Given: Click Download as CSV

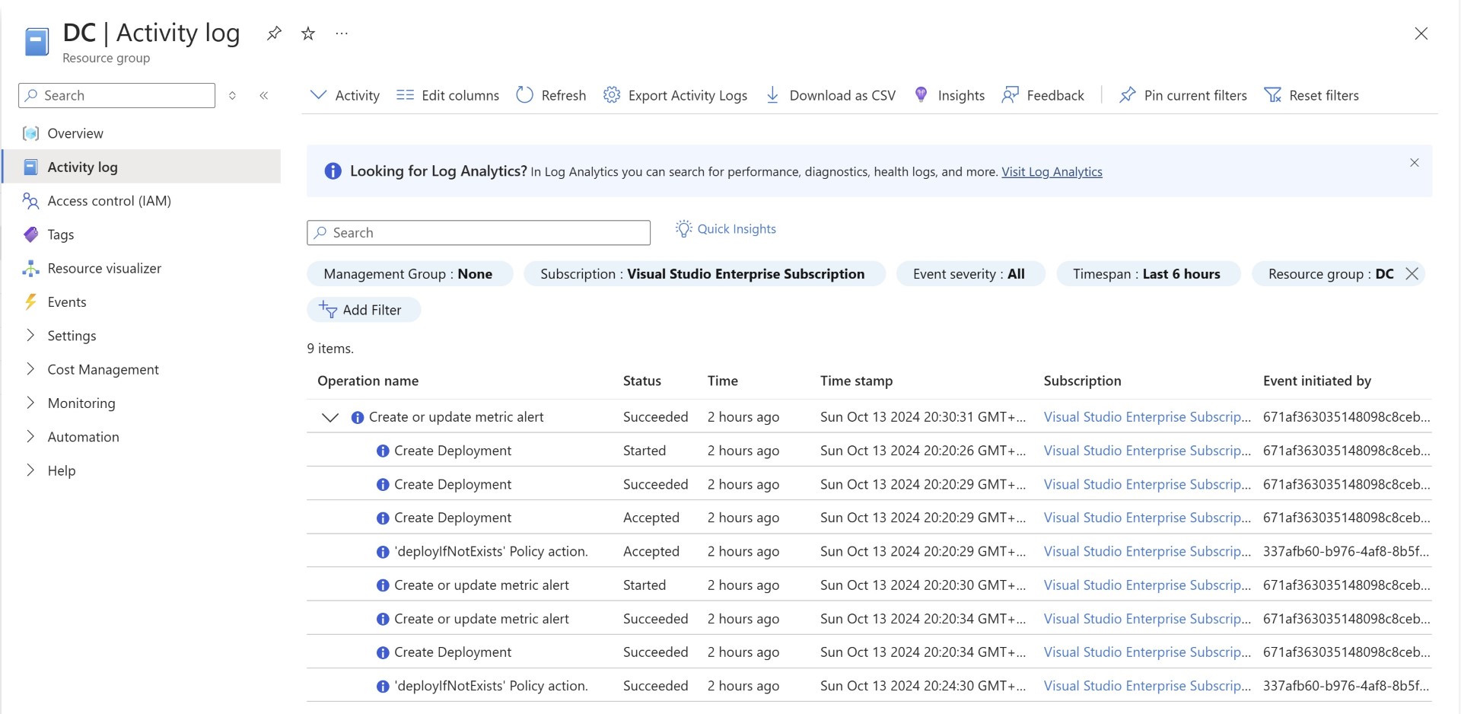Looking at the screenshot, I should pos(830,95).
